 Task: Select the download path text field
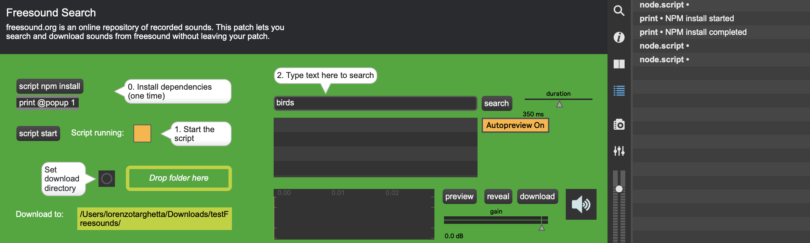pos(155,219)
